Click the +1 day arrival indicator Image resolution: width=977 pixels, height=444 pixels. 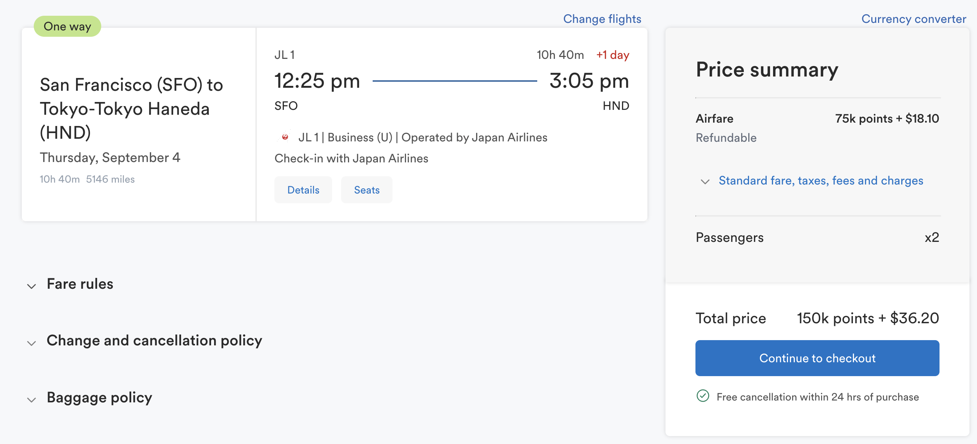coord(613,55)
